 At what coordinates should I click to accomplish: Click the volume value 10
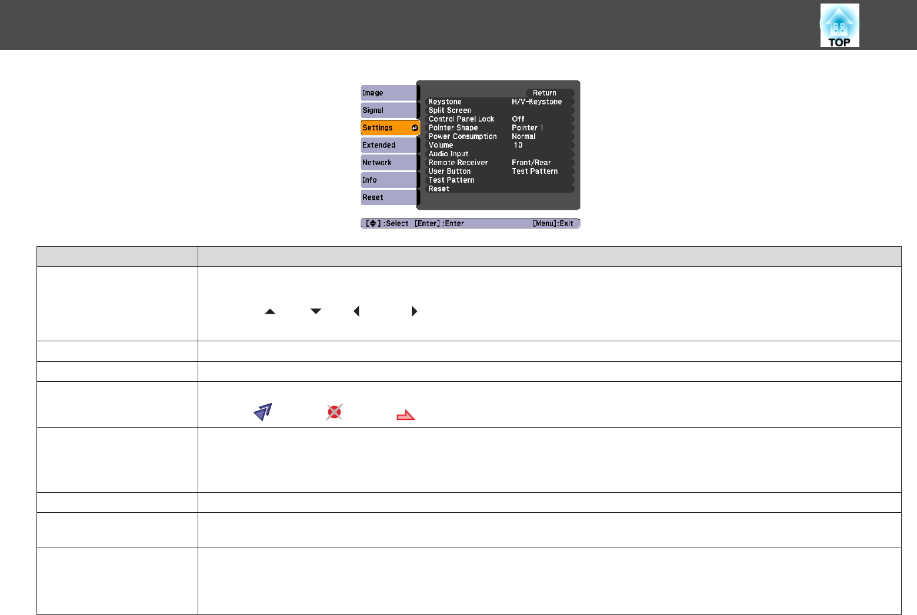tap(518, 145)
